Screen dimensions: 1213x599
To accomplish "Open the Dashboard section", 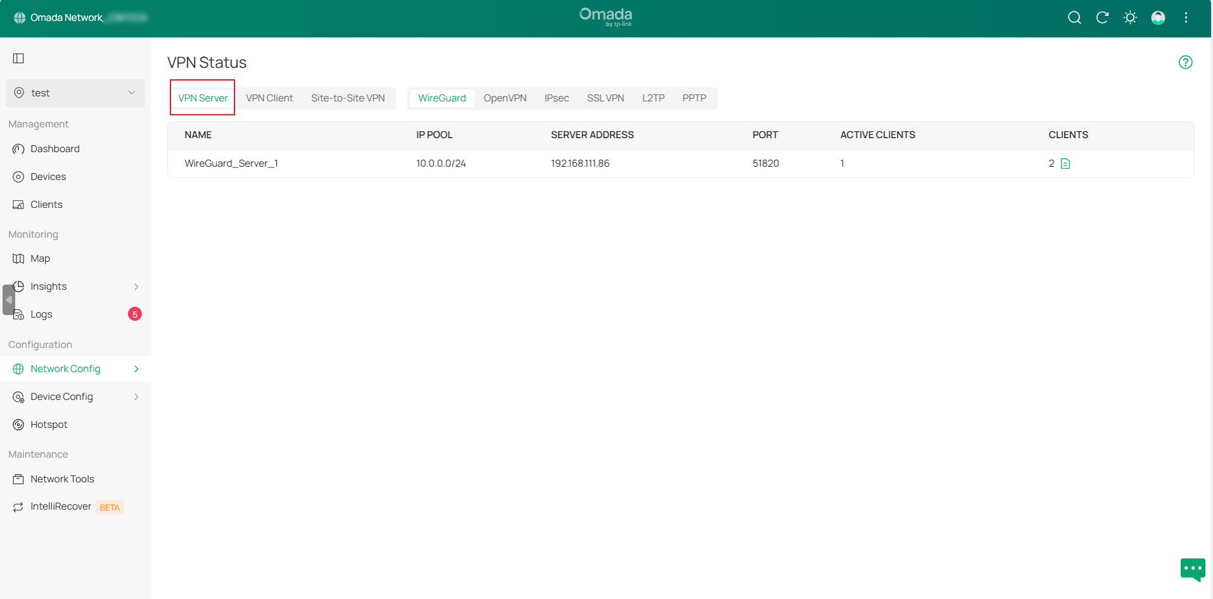I will pyautogui.click(x=55, y=148).
